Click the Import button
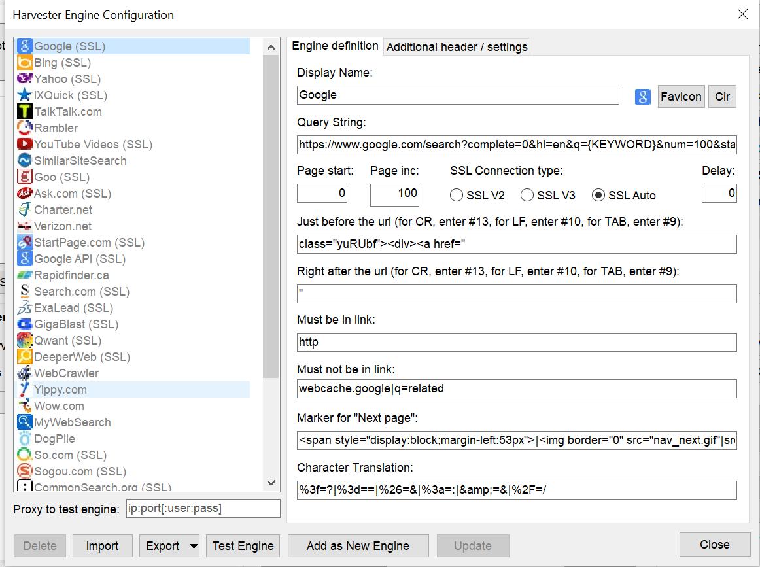This screenshot has height=567, width=760. pyautogui.click(x=102, y=546)
